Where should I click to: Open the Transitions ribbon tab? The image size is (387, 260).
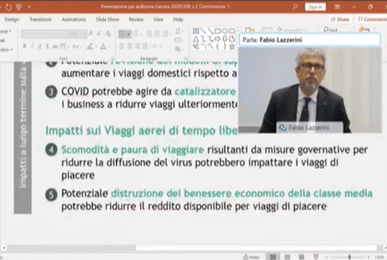coord(40,19)
